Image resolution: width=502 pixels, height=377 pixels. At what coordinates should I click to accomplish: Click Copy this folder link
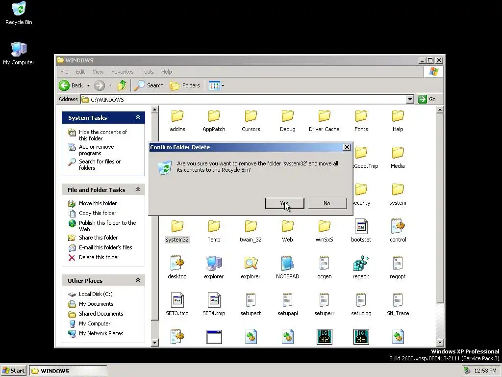[98, 213]
